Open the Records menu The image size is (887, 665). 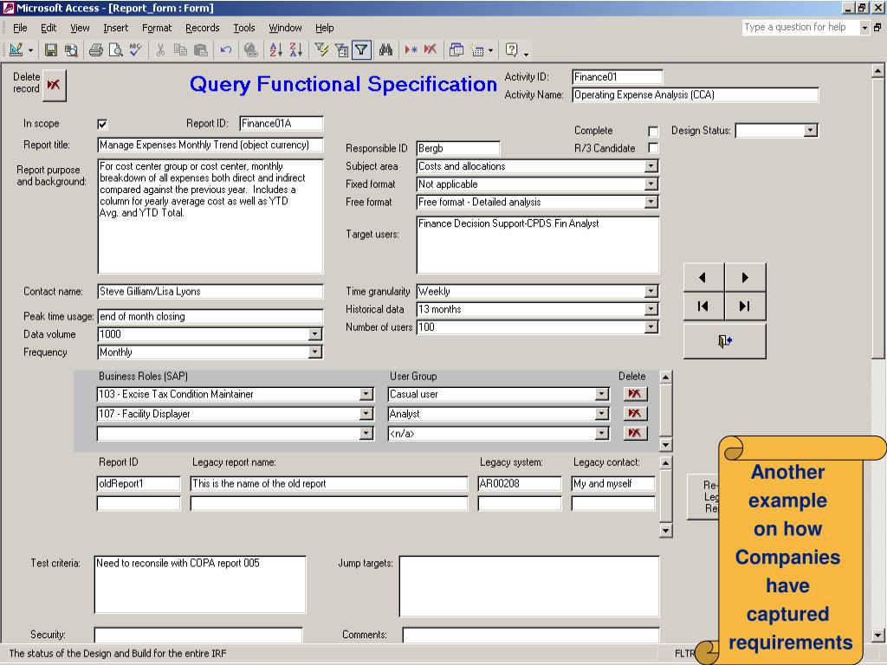pos(202,28)
